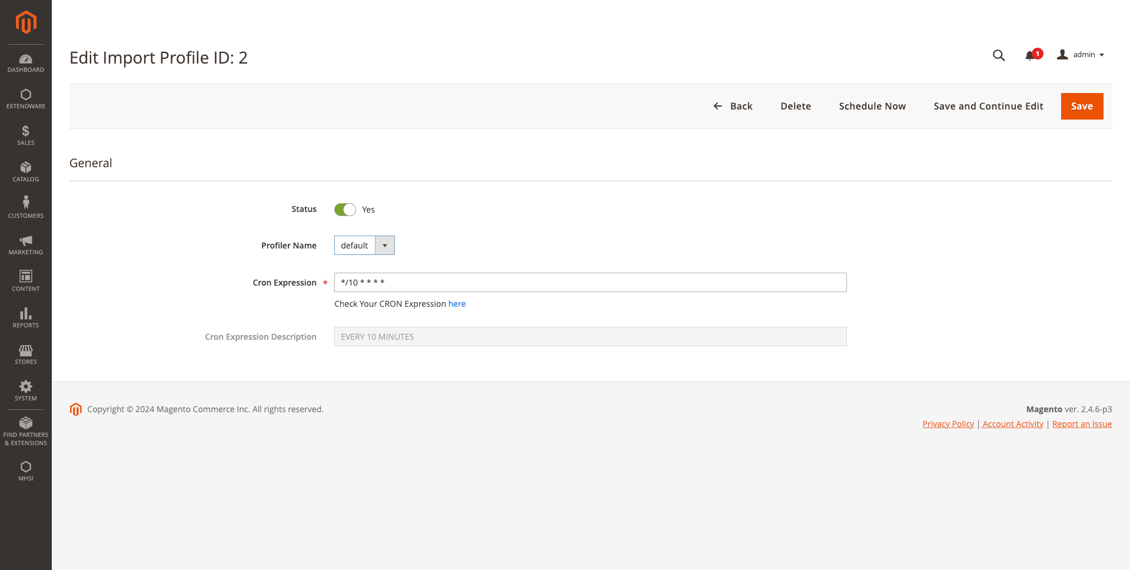Open the Report an Issue link
1130x570 pixels.
[1082, 424]
